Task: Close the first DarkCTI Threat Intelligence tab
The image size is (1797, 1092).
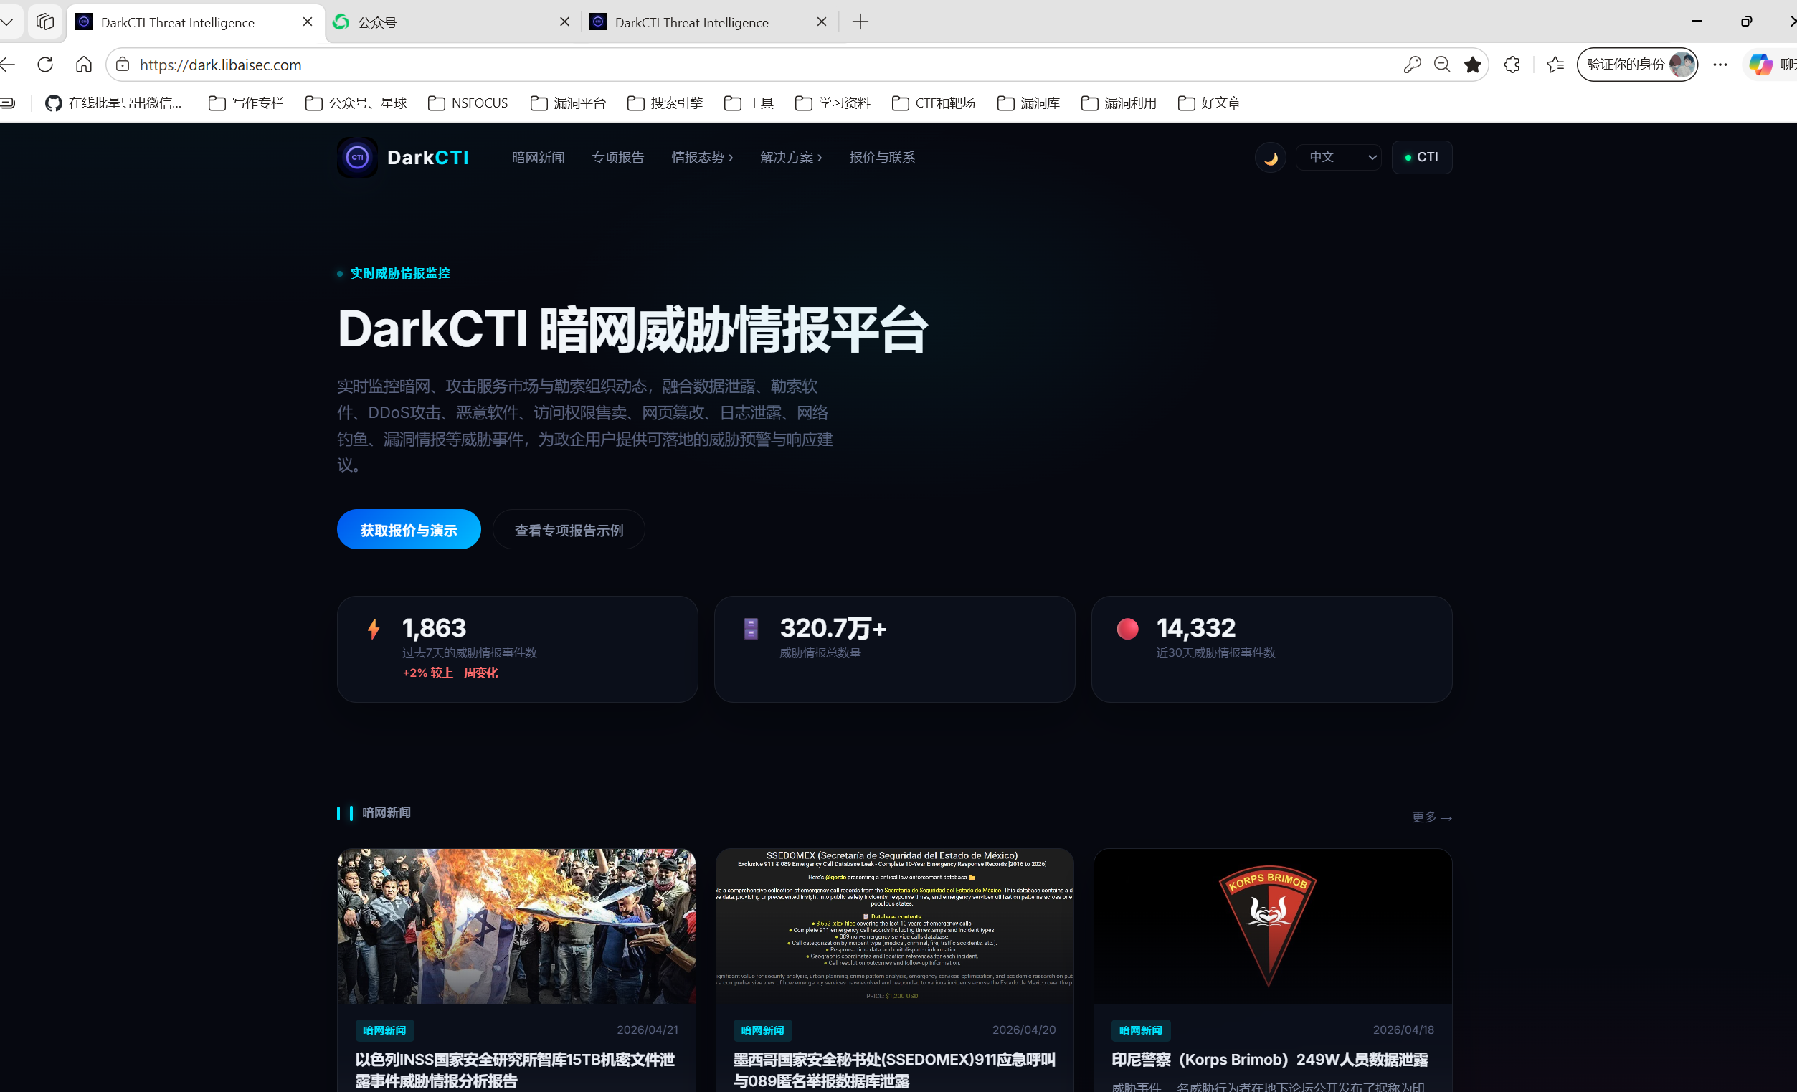Action: (308, 22)
